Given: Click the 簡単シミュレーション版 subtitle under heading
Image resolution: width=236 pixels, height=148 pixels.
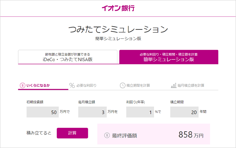Looking at the screenshot, I should (118, 39).
